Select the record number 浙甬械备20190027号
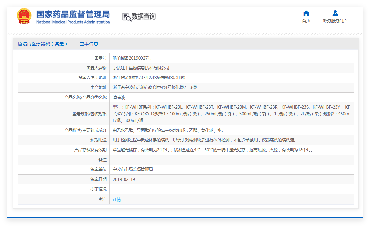Image resolution: width=370 pixels, height=226 pixels. coord(132,58)
